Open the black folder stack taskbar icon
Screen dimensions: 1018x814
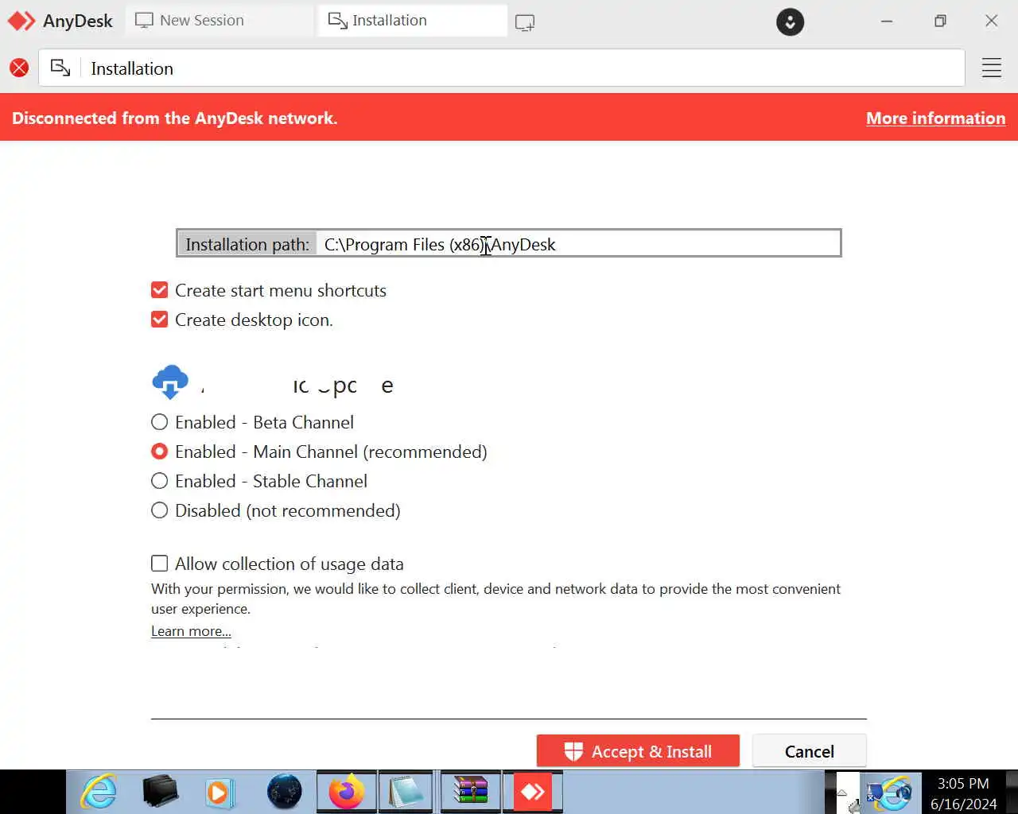coord(160,792)
